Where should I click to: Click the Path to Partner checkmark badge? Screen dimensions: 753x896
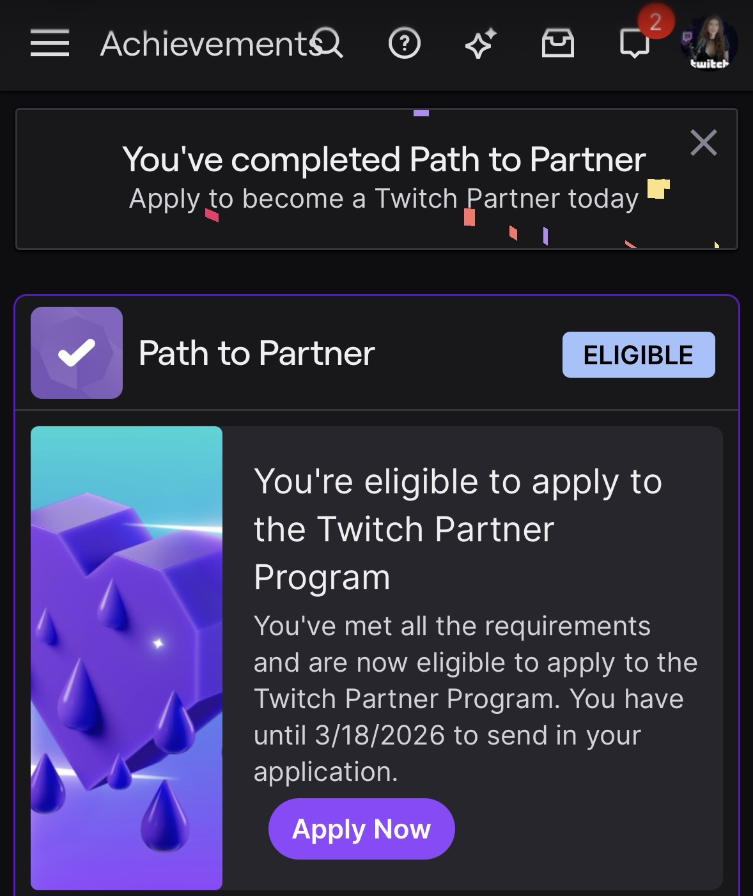pos(77,353)
